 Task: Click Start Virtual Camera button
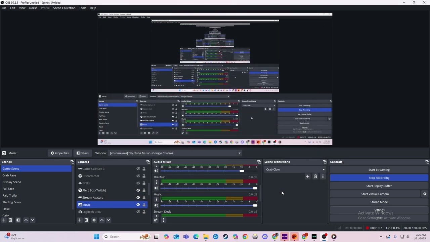(375, 194)
